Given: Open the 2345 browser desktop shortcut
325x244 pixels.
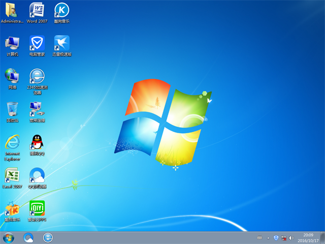Looking at the screenshot, I should pyautogui.click(x=37, y=76).
